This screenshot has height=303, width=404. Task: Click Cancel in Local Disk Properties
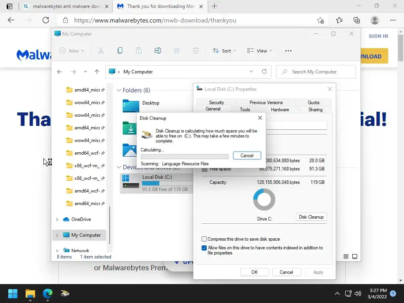(286, 272)
